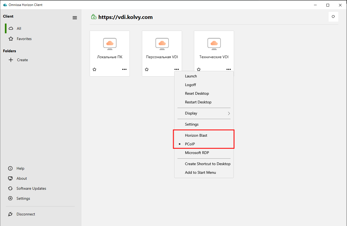Click the hamburger menu icon in sidebar
Screen dimensions: 347x226
coord(75,18)
